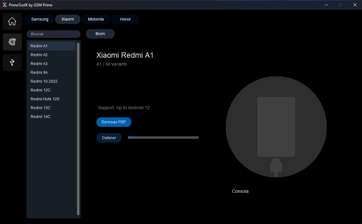
Task: Click the PrimeToolX logo in the title bar
Action: [x=5, y=5]
